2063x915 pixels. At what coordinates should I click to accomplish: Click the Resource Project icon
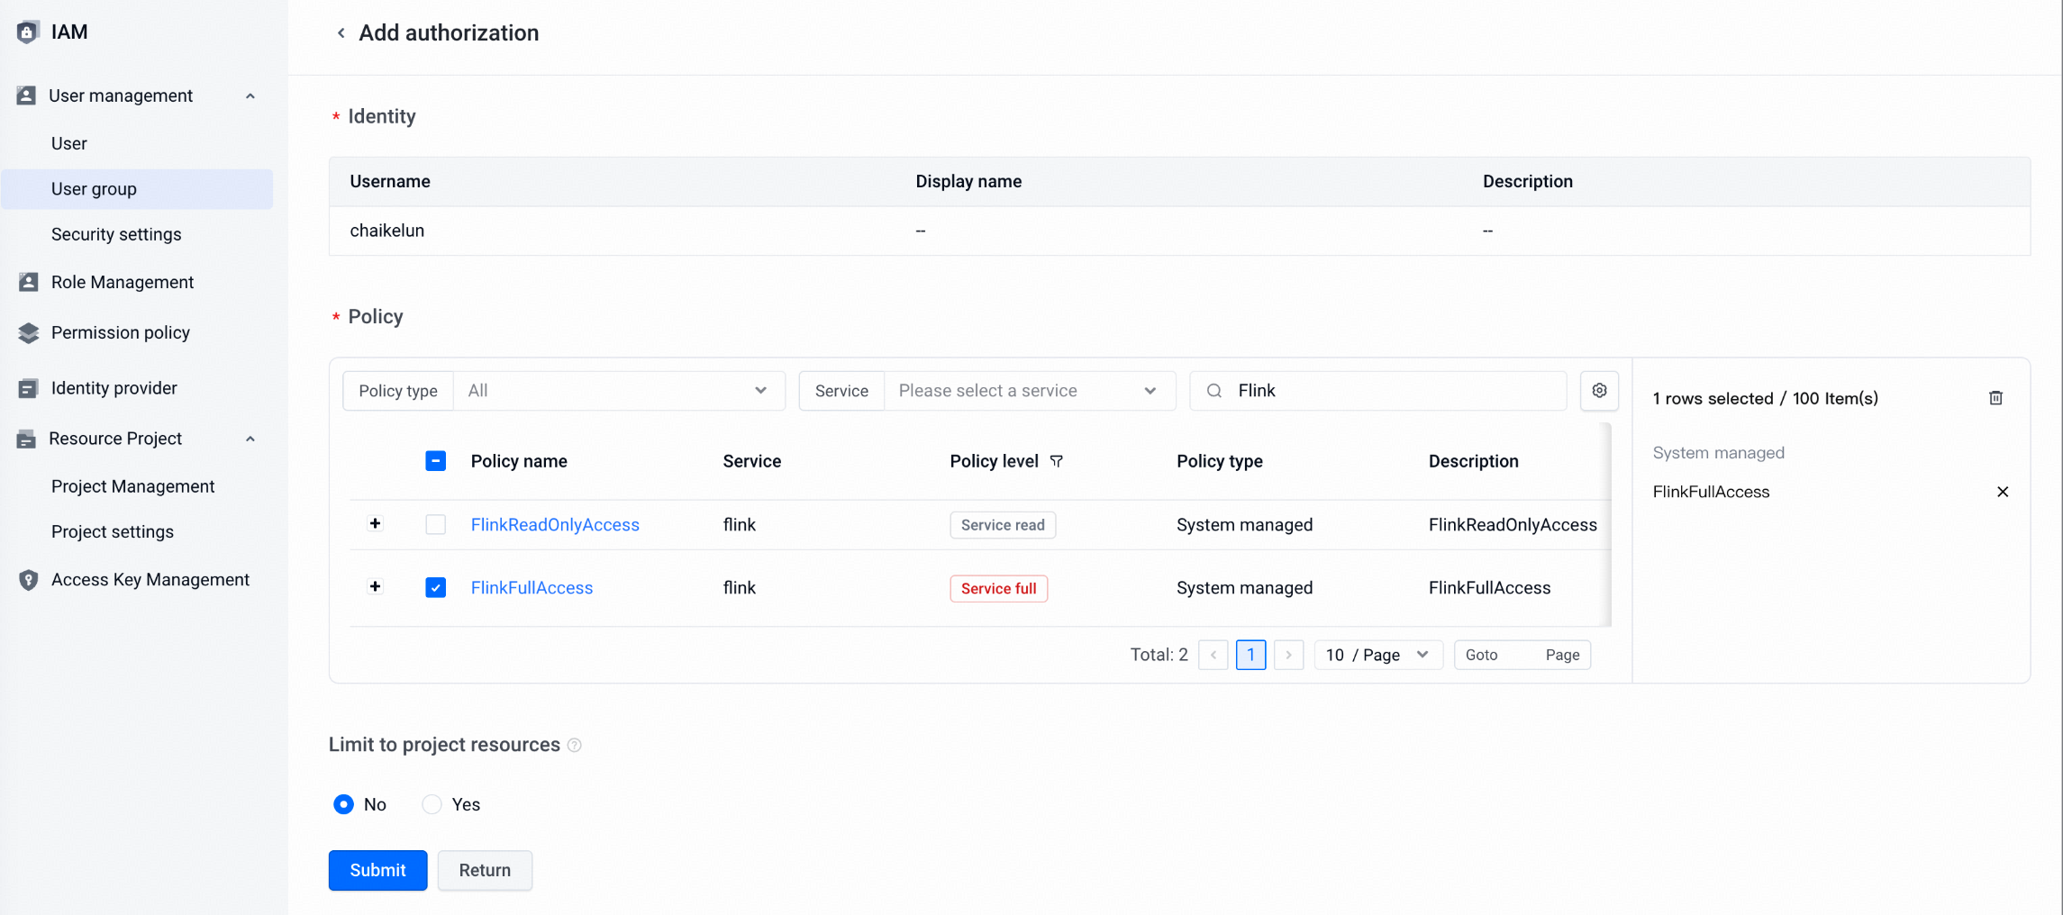[26, 439]
